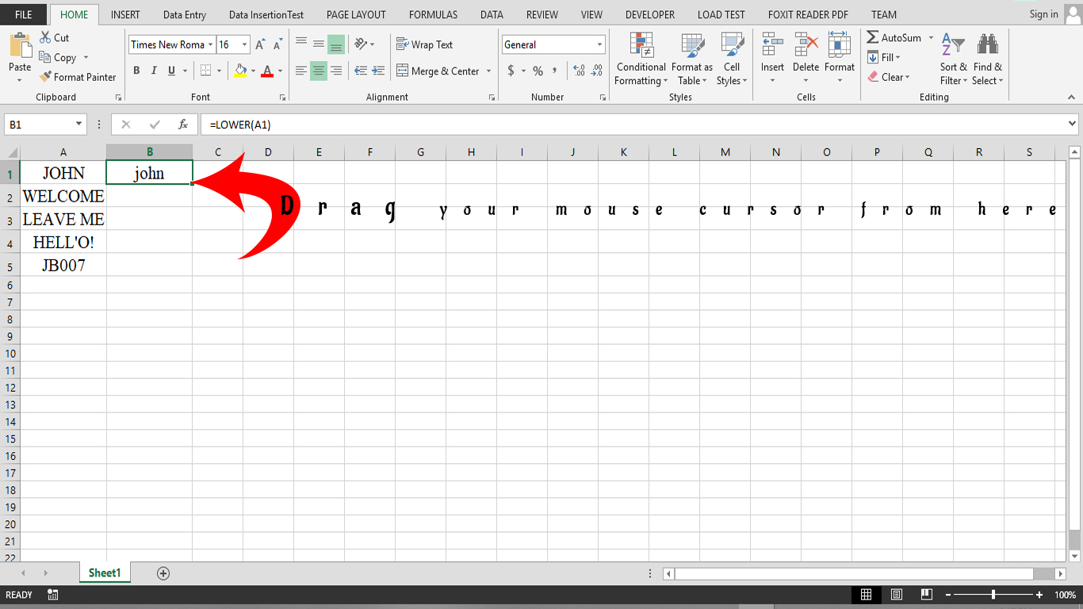The width and height of the screenshot is (1083, 609).
Task: Click Increase Decimal icon
Action: coord(579,71)
